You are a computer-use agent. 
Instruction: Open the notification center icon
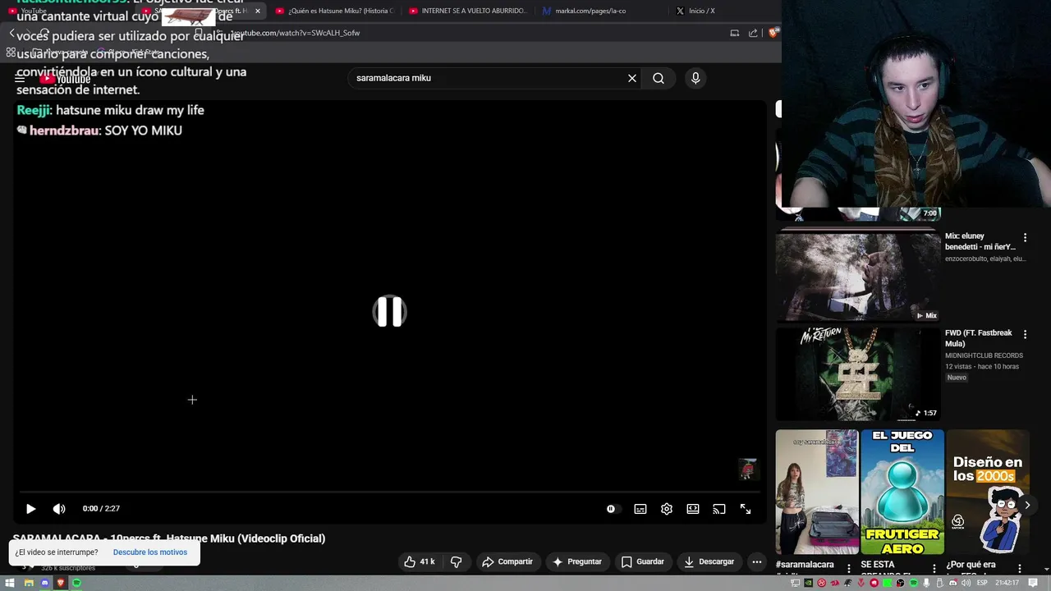[1033, 583]
